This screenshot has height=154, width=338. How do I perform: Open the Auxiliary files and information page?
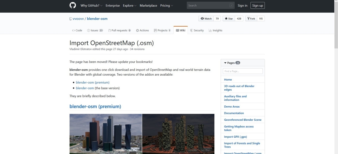(235, 98)
